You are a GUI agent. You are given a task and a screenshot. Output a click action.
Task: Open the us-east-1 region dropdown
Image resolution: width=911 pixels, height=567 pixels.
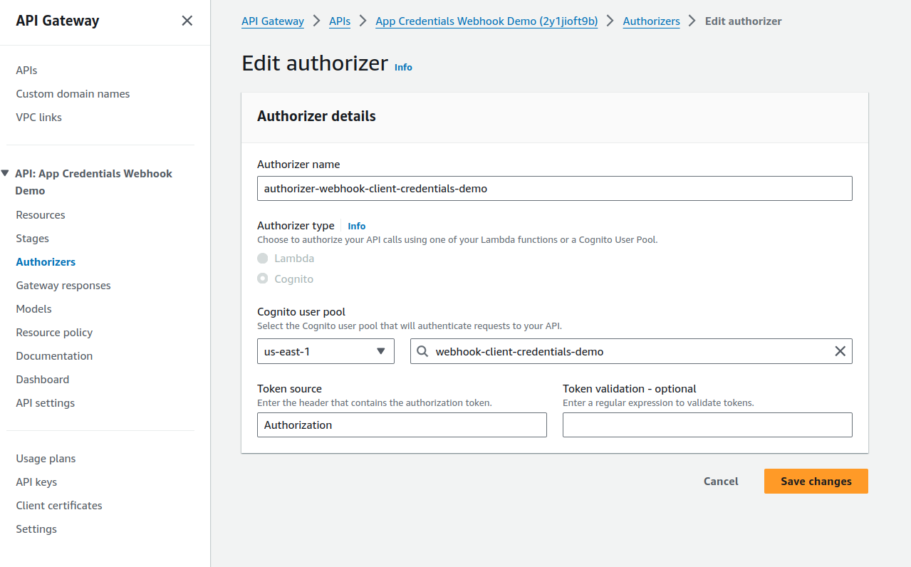[325, 351]
